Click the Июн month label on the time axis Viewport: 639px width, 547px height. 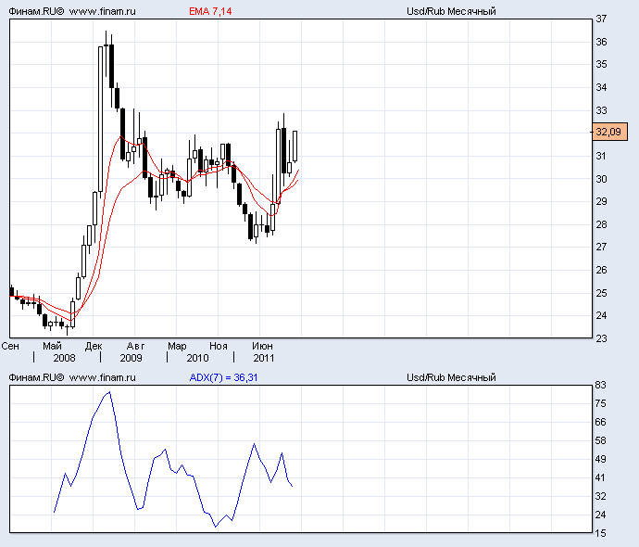(262, 347)
